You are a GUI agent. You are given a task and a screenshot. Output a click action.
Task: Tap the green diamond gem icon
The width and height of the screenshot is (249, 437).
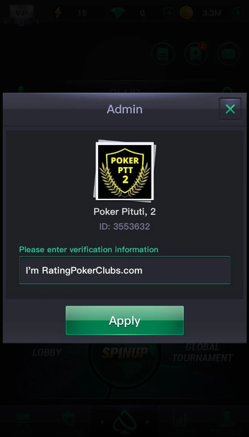pyautogui.click(x=117, y=13)
